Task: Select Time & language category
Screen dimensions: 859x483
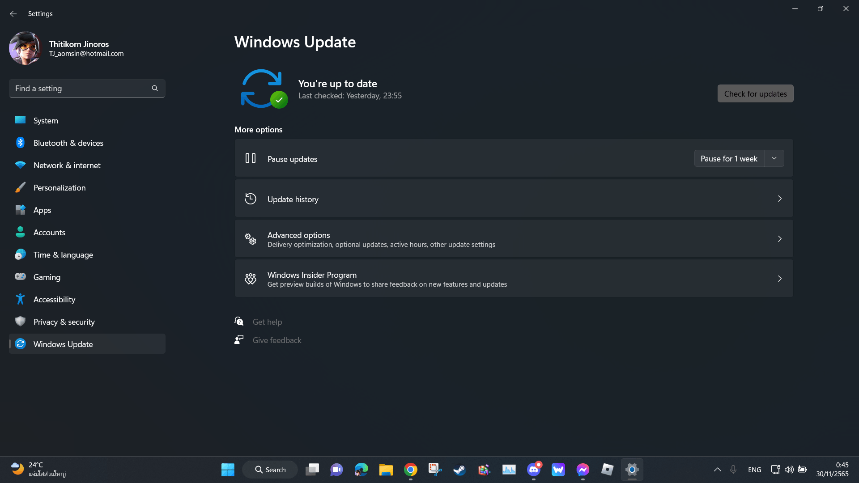Action: click(x=63, y=255)
